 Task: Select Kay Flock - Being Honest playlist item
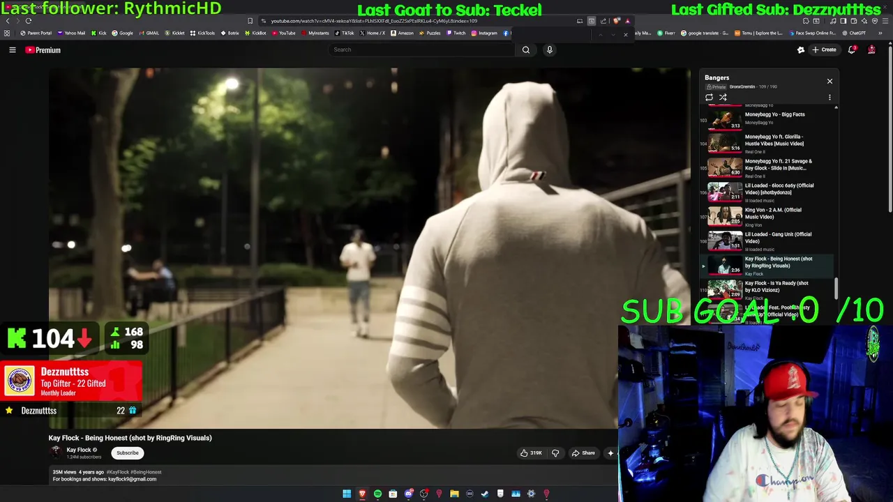click(767, 266)
